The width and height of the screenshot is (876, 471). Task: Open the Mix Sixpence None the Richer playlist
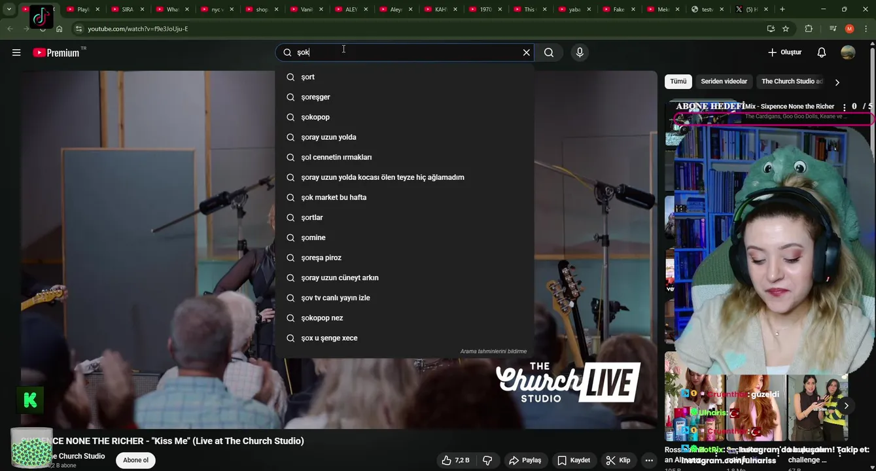click(790, 107)
